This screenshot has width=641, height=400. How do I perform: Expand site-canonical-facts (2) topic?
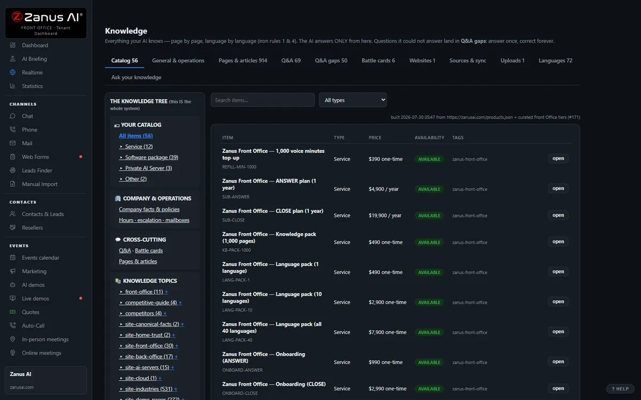tap(149, 324)
